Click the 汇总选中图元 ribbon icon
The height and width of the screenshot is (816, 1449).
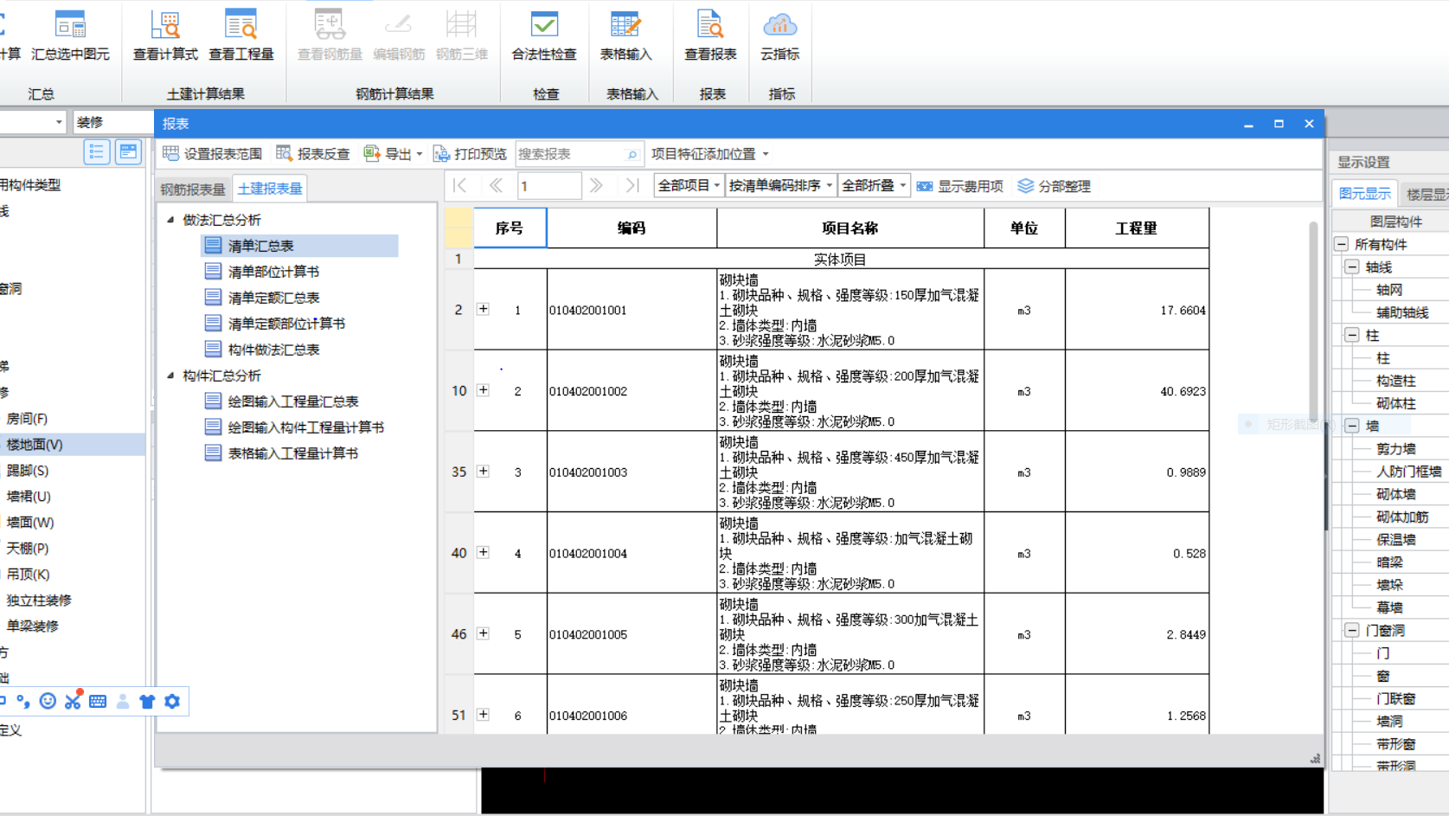click(70, 35)
